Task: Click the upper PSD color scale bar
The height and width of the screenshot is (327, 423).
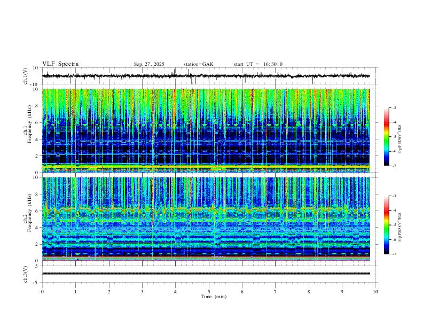Action: pyautogui.click(x=387, y=137)
